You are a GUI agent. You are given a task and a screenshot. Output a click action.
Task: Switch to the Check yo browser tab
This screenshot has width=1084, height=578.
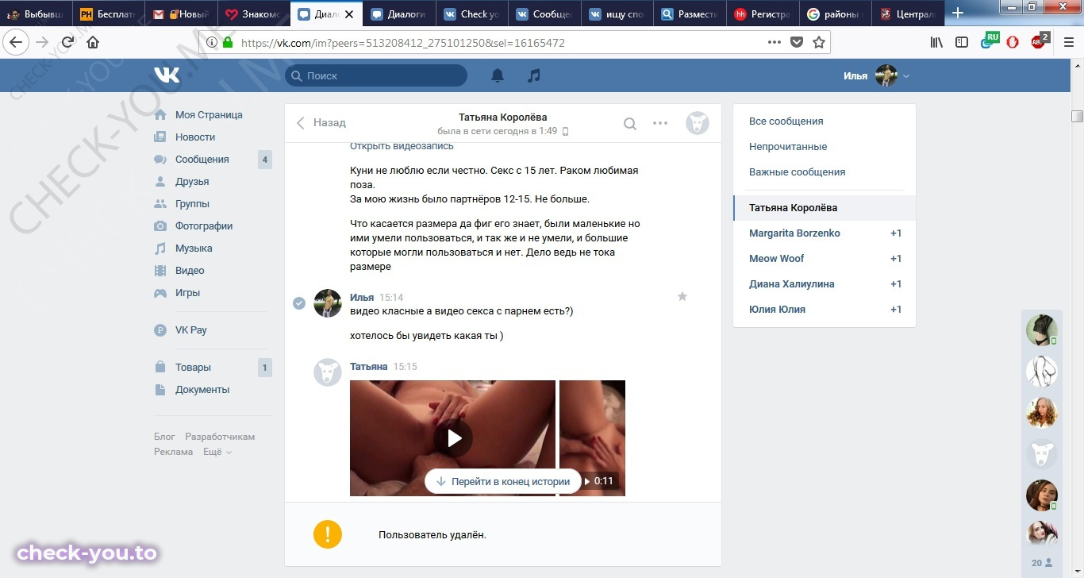tap(472, 13)
